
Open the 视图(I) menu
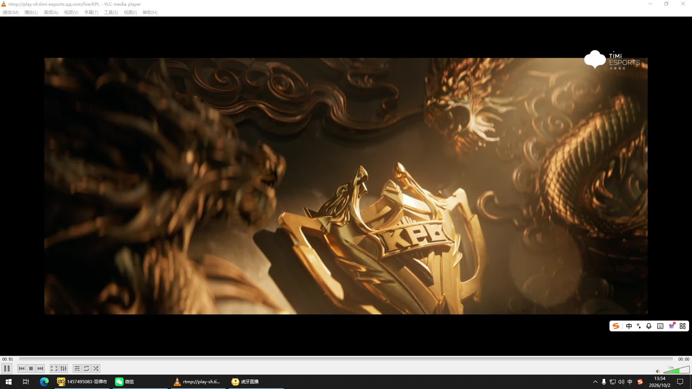(130, 12)
